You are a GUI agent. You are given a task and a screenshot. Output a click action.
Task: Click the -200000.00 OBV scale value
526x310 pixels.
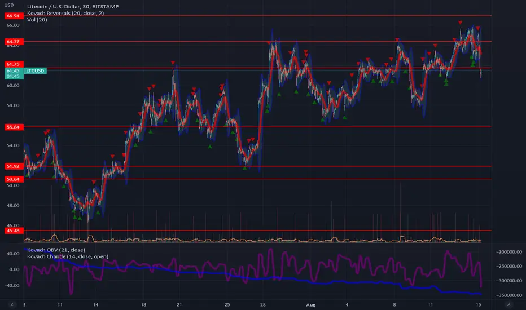coord(509,252)
